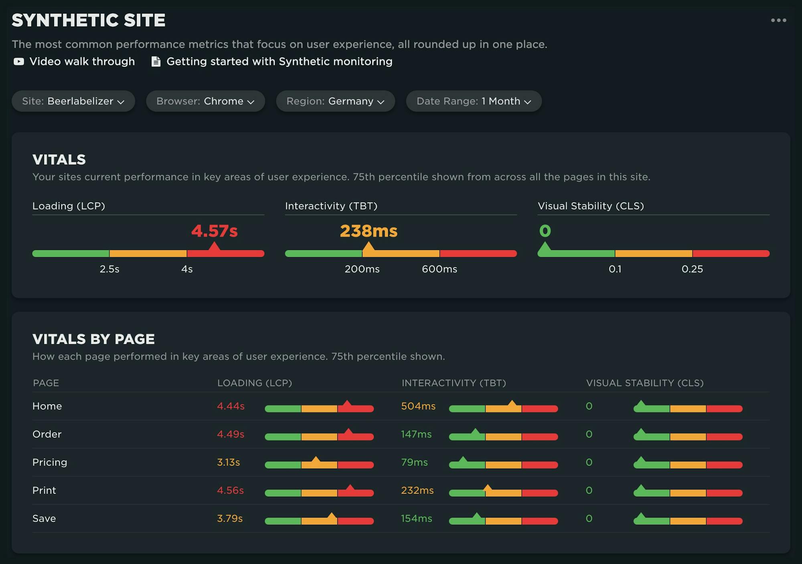Click Order's LCP value of 4.49s
802x564 pixels.
[x=230, y=434]
